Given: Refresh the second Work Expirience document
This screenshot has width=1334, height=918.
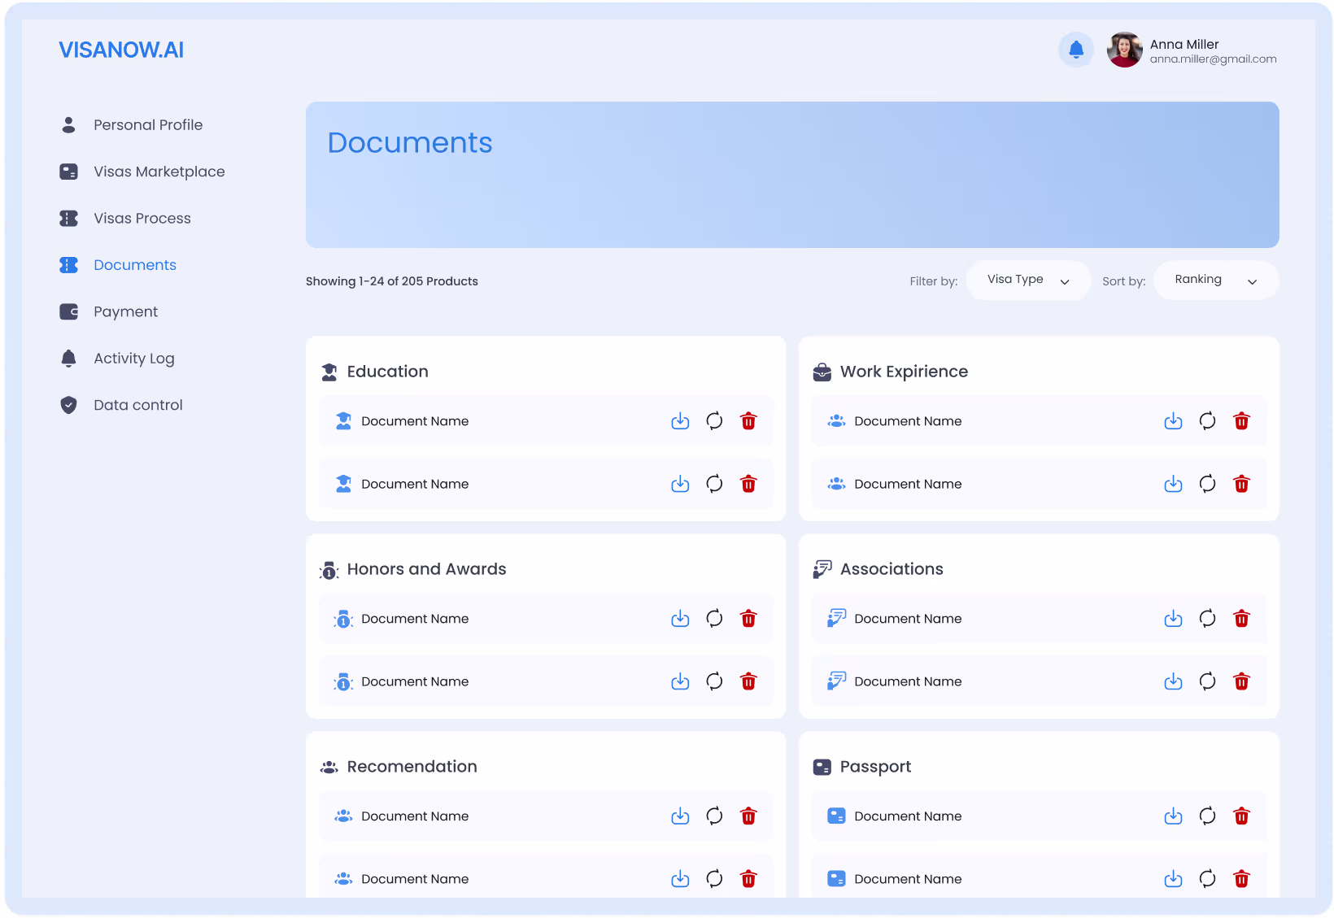Looking at the screenshot, I should pyautogui.click(x=1207, y=484).
